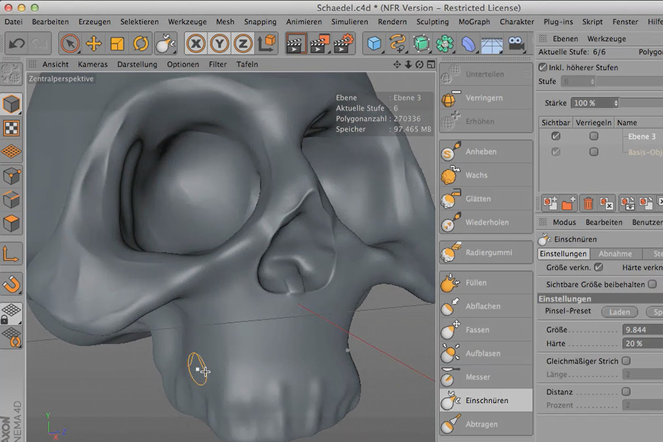Disable visibility of Ebene 3
Viewport: 663px width, 442px height.
[555, 136]
